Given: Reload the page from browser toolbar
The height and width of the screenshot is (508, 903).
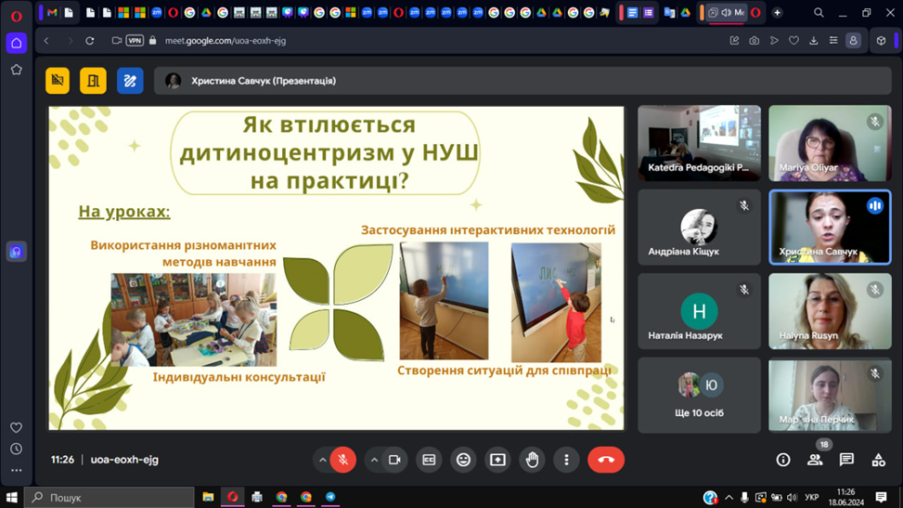Looking at the screenshot, I should pos(90,41).
